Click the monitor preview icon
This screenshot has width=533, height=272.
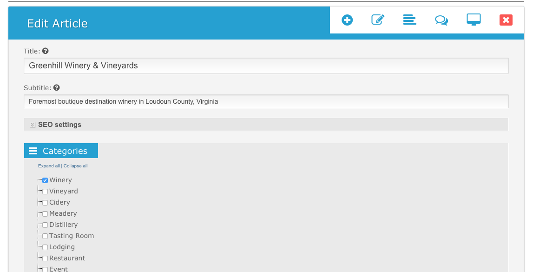[474, 20]
